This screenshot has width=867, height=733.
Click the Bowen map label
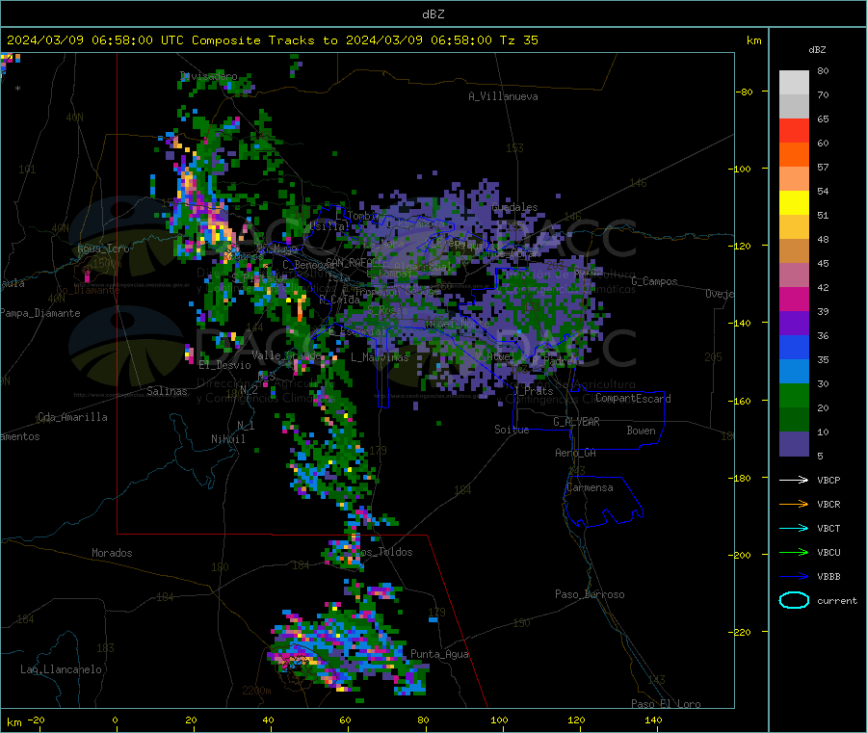tap(641, 431)
